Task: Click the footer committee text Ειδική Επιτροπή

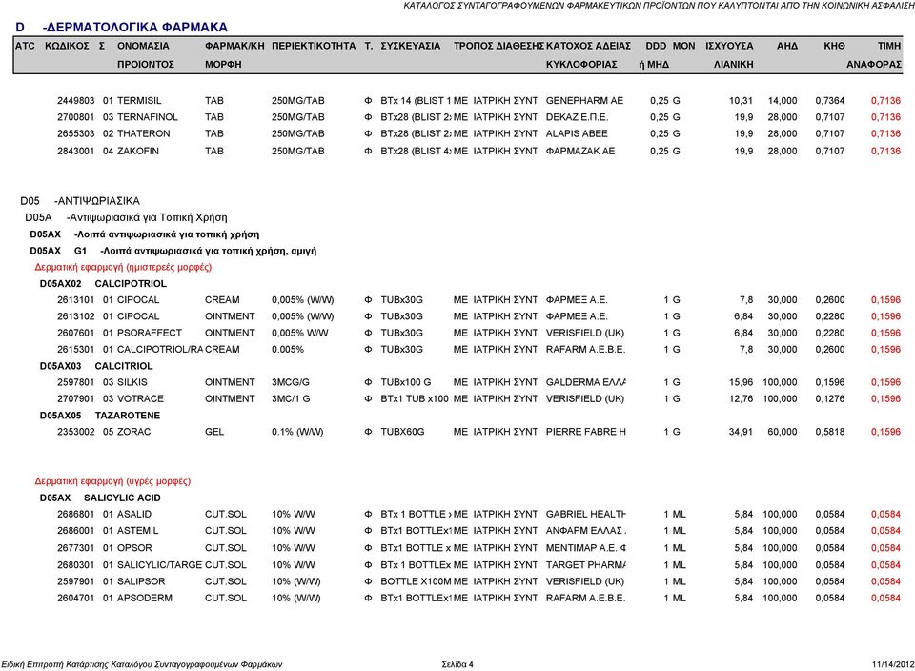Action: pyautogui.click(x=142, y=664)
